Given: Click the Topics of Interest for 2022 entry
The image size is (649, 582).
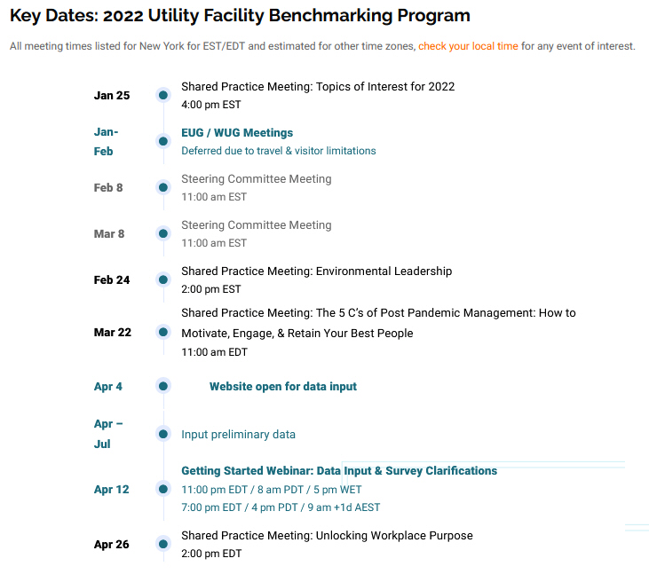Looking at the screenshot, I should pyautogui.click(x=318, y=86).
